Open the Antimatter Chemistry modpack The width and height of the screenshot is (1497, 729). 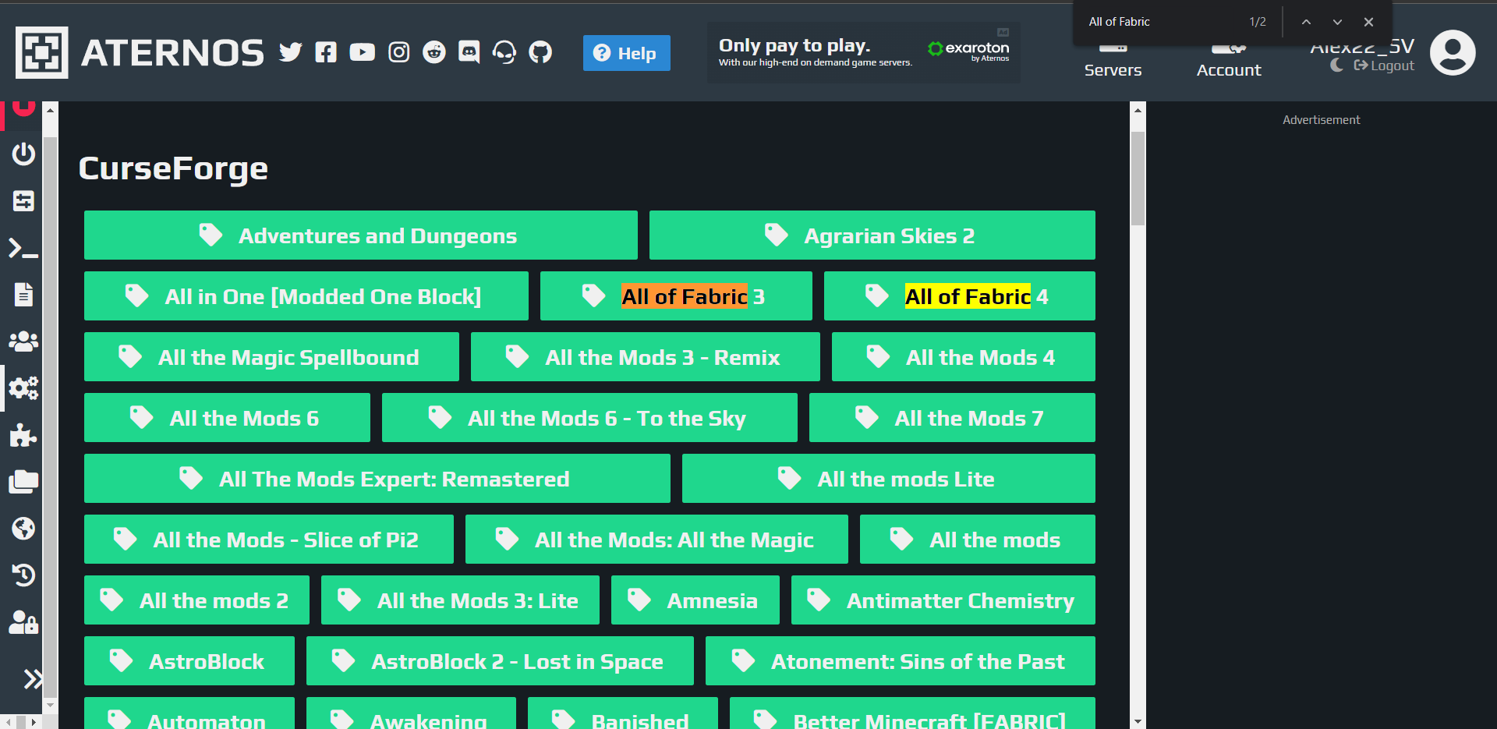pos(943,600)
